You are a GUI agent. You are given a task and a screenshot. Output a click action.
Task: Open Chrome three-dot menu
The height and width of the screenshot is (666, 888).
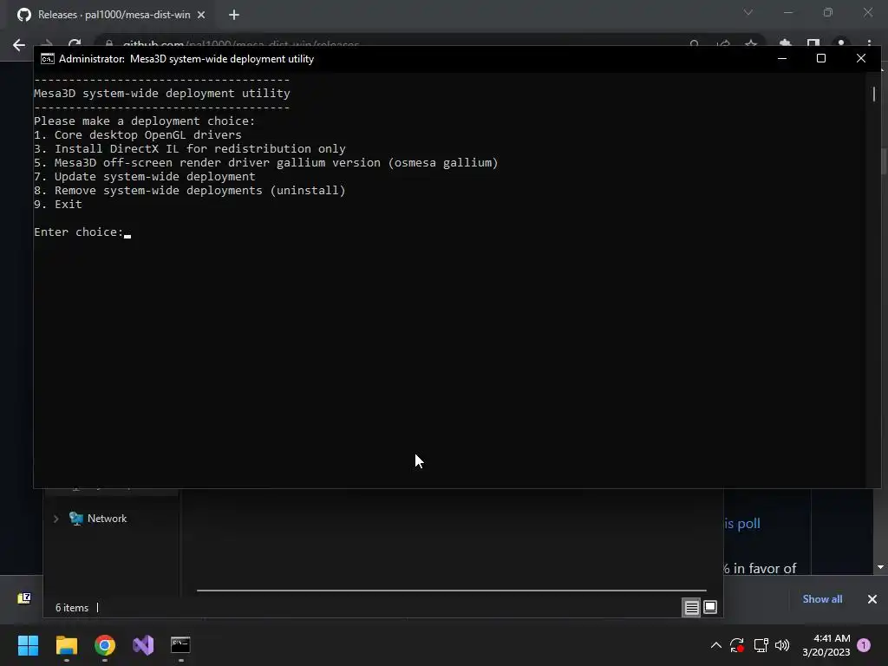tap(869, 43)
